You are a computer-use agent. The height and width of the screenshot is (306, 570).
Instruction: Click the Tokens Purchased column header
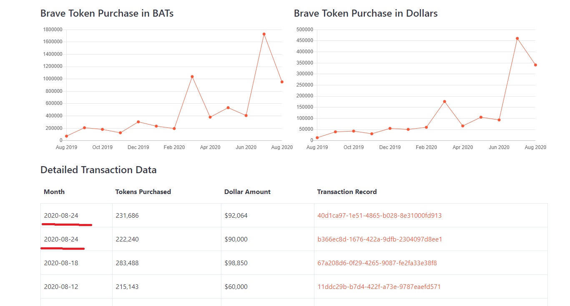[x=143, y=192]
